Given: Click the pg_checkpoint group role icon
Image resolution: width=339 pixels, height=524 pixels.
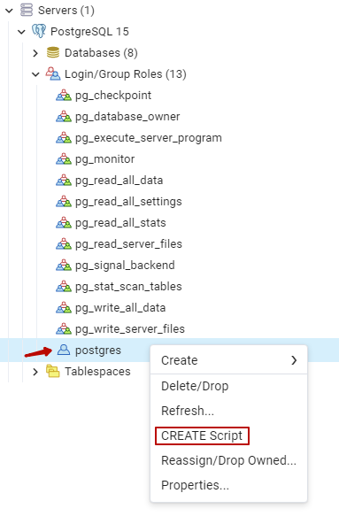Looking at the screenshot, I should [64, 96].
